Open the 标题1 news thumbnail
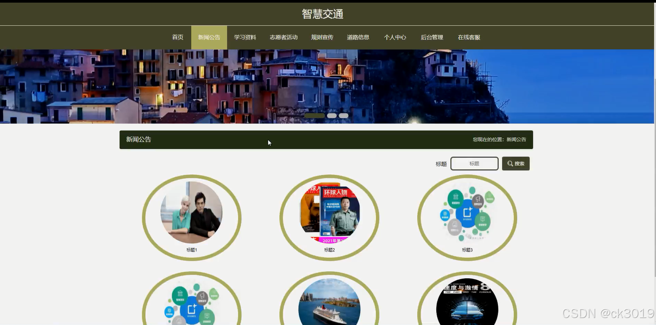 pos(192,212)
